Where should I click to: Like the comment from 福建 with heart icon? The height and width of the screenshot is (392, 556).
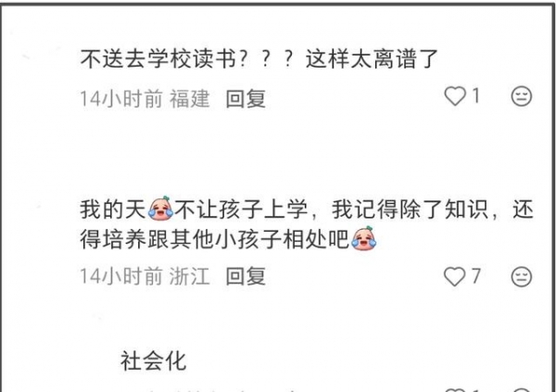[x=455, y=96]
